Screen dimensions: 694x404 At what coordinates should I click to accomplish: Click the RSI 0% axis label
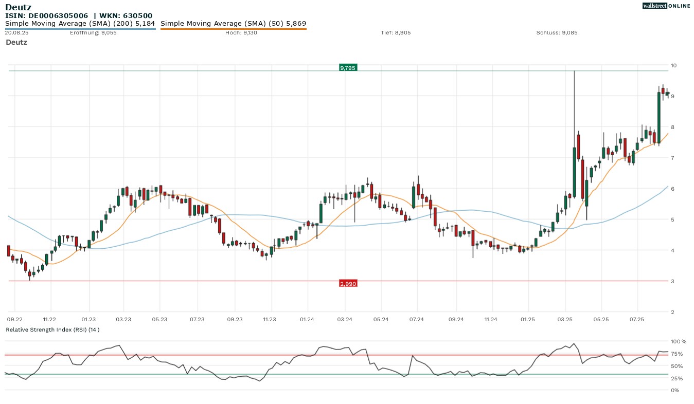click(x=675, y=390)
